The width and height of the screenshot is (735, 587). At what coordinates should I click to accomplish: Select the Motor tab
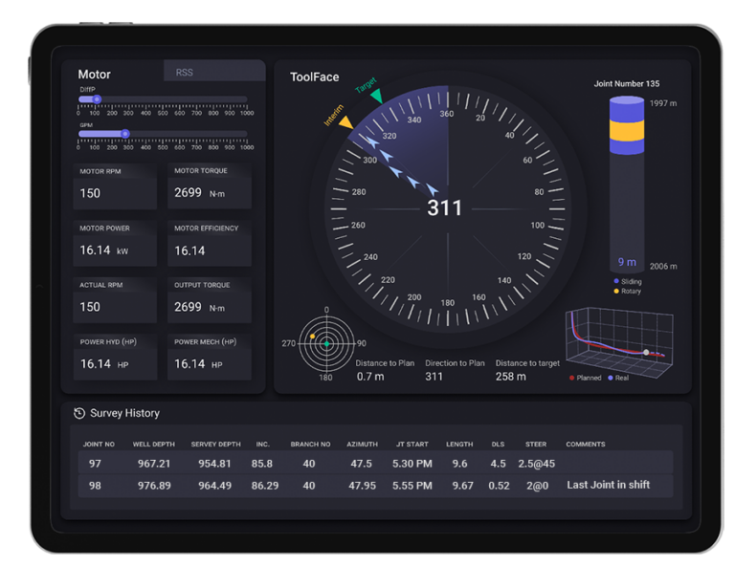[95, 75]
